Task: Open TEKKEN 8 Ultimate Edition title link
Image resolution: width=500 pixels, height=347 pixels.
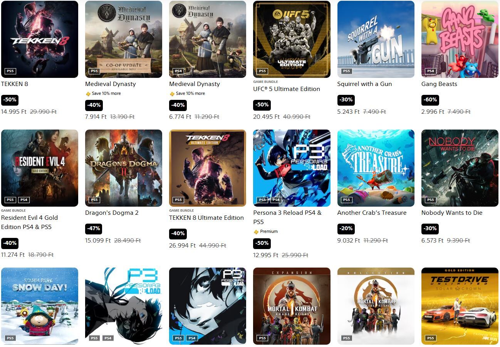Action: click(x=206, y=218)
